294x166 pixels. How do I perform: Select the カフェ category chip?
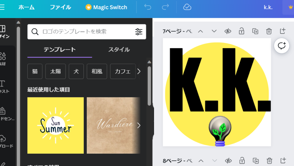click(x=123, y=71)
